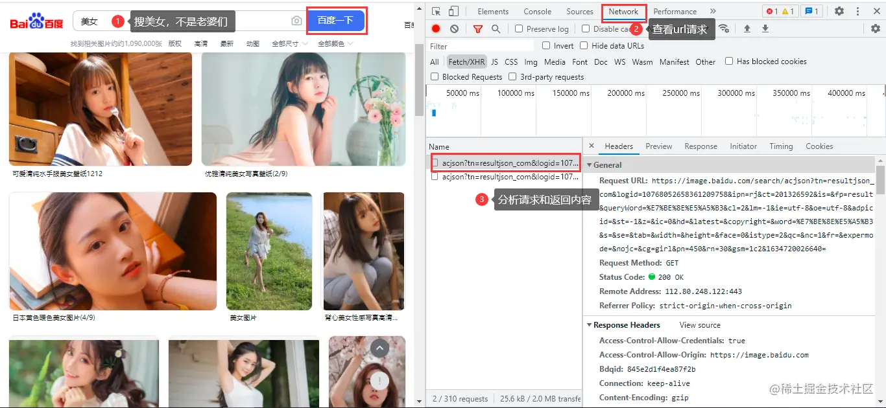The image size is (886, 408).
Task: Click View source for response headers
Action: 700,325
